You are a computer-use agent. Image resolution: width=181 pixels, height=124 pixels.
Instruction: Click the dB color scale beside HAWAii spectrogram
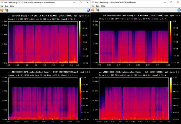pyautogui.click(x=80, y=42)
